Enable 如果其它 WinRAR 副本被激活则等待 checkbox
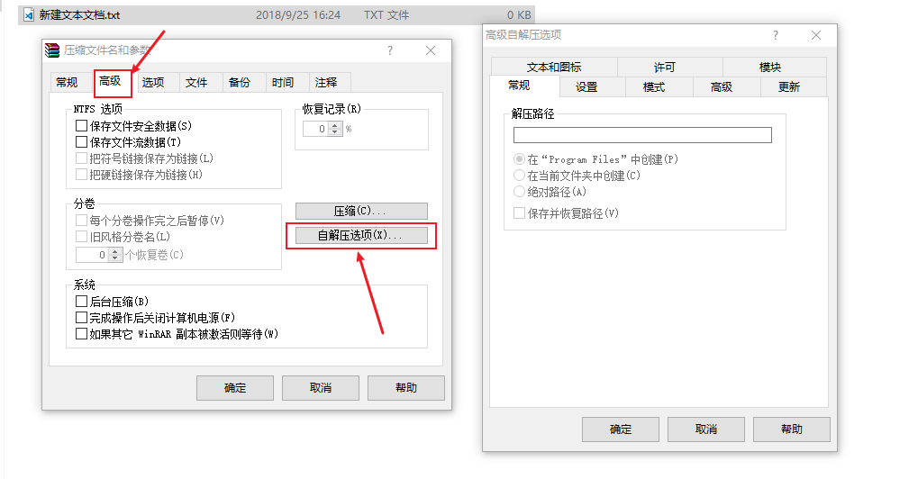 (x=82, y=334)
